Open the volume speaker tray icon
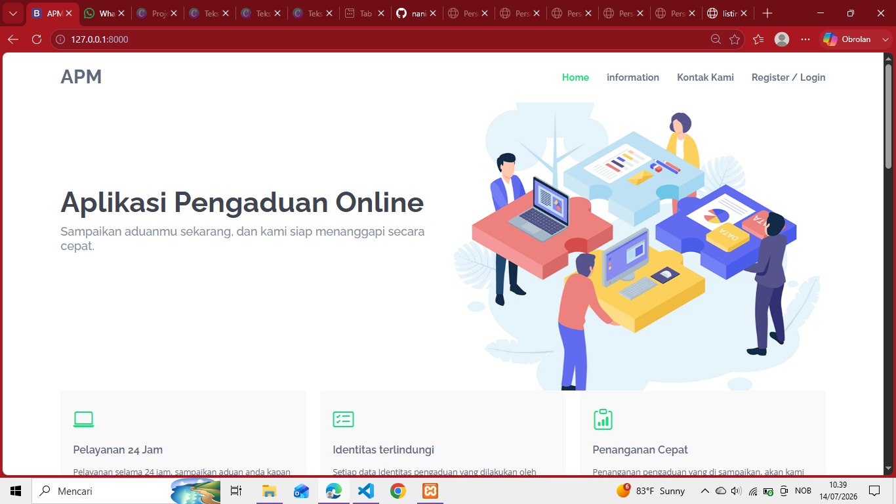 [736, 491]
